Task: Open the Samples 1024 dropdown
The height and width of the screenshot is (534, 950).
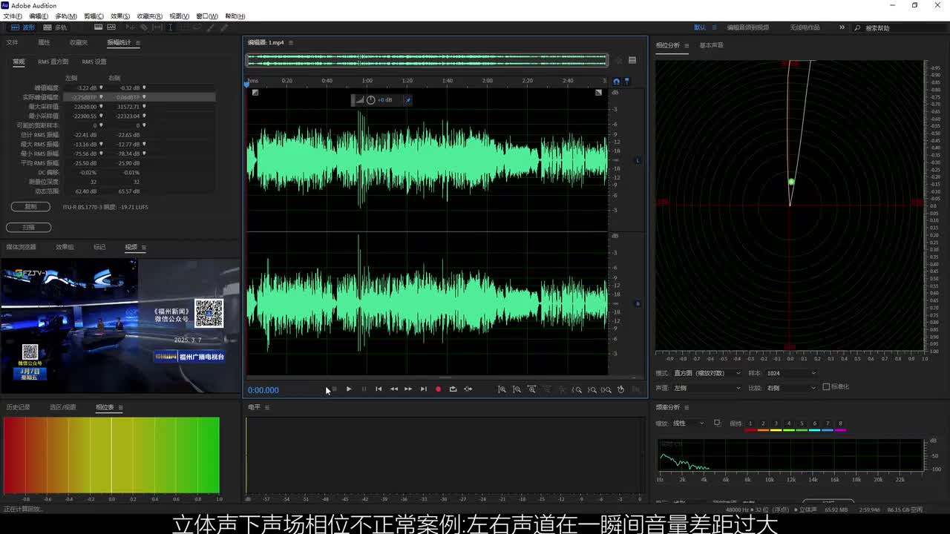Action: 791,373
